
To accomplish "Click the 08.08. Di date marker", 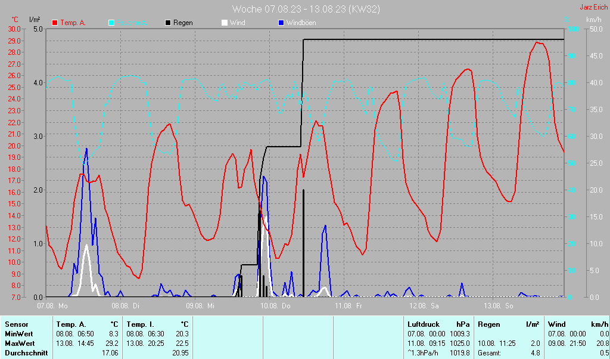I will 126,305.
